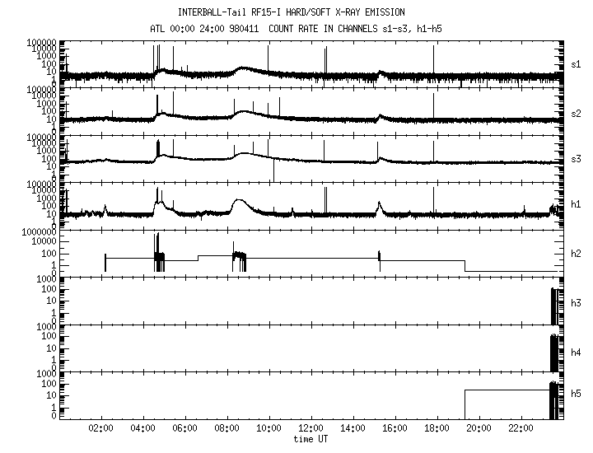Viewport: 593px width, 453px height.
Task: Click the 1000000 tick label on h2 panel
Action: (x=39, y=232)
